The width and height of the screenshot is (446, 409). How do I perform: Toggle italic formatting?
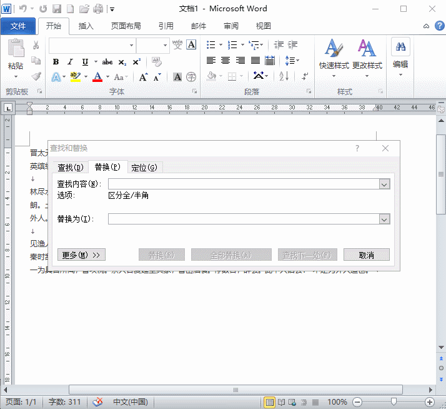point(70,62)
